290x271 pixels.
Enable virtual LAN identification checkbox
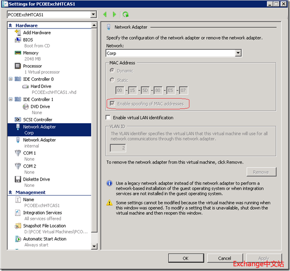point(108,117)
